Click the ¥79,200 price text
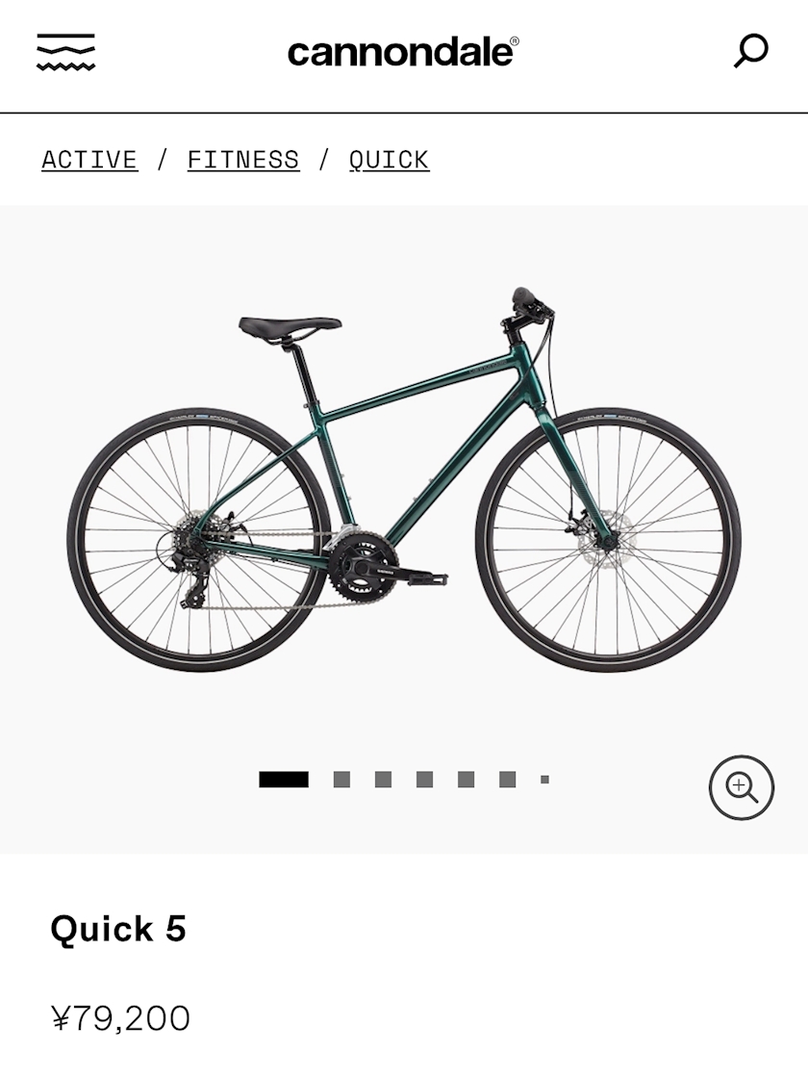The height and width of the screenshot is (1078, 808). click(x=121, y=1018)
